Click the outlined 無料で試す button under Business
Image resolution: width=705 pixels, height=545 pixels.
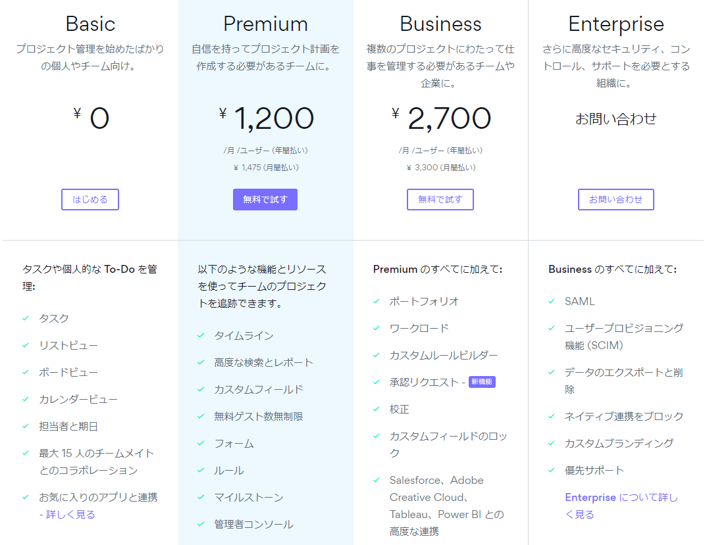click(440, 199)
